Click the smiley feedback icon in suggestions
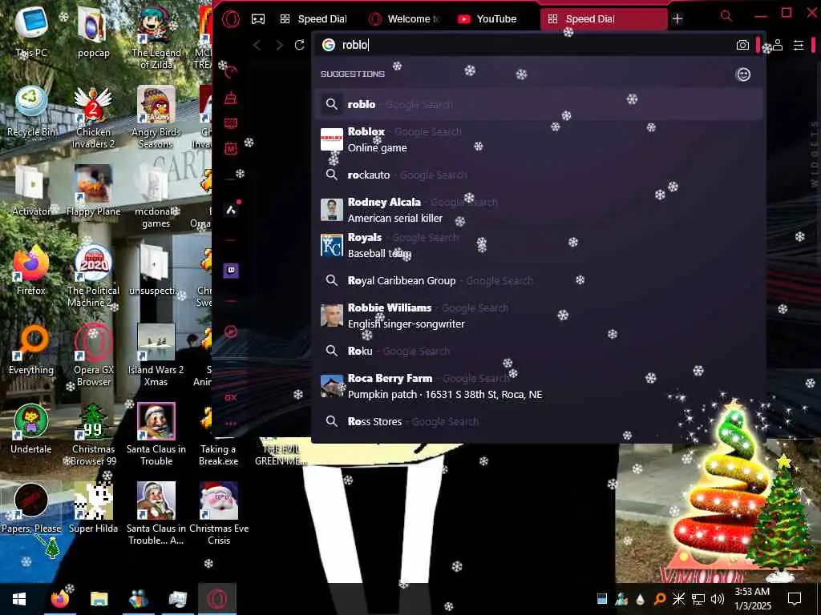 tap(743, 74)
